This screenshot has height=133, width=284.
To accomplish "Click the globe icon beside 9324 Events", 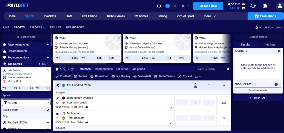I will 48,110.
